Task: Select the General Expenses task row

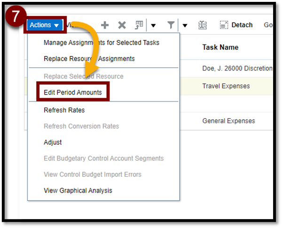Action: (x=228, y=121)
